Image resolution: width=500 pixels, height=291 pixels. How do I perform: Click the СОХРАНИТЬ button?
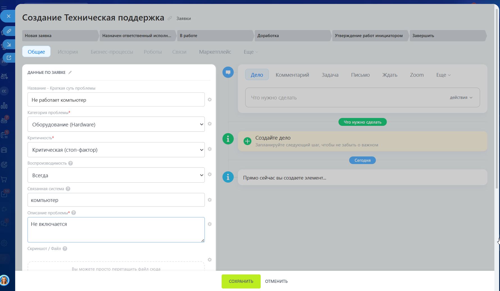(x=241, y=281)
